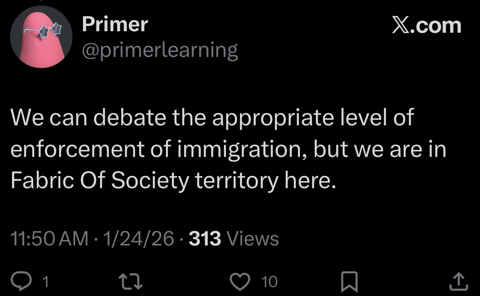Open the Primer display name profile
Screen dimensions: 480x296
[115, 25]
